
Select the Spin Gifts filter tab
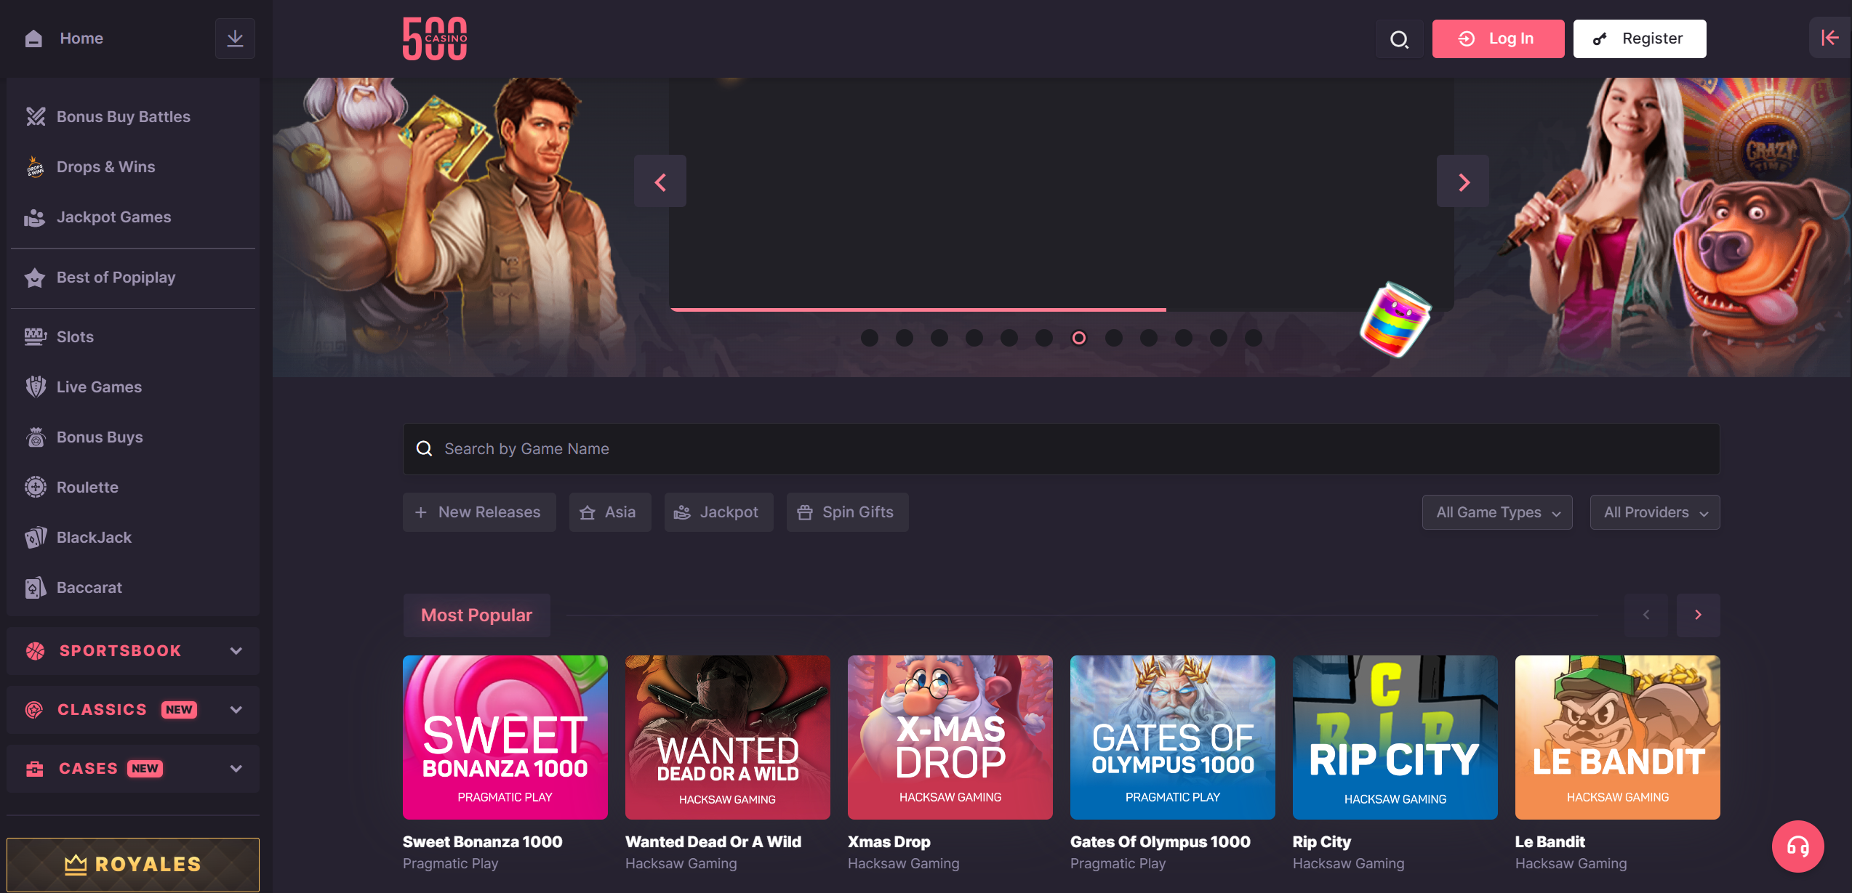coord(847,512)
